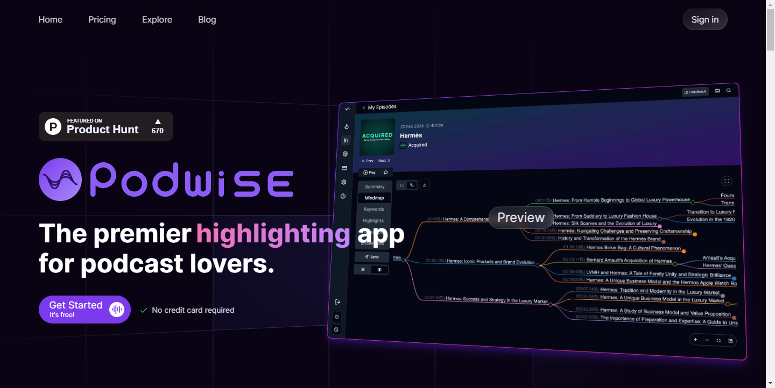Image resolution: width=775 pixels, height=388 pixels.
Task: Click the round Podwise wave logo
Action: click(x=60, y=179)
